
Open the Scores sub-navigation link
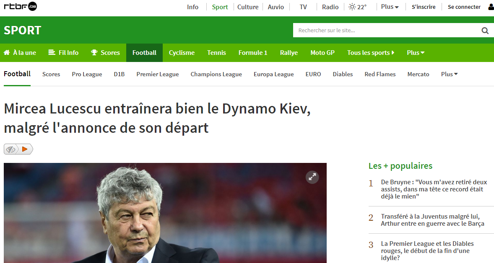tap(51, 74)
